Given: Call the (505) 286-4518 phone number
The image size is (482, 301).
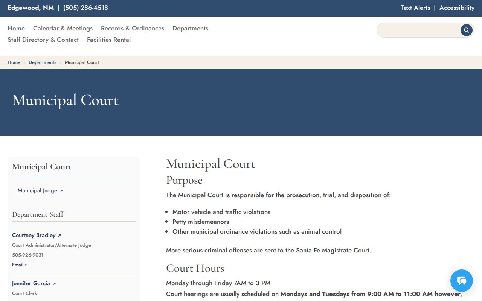Looking at the screenshot, I should [x=85, y=8].
